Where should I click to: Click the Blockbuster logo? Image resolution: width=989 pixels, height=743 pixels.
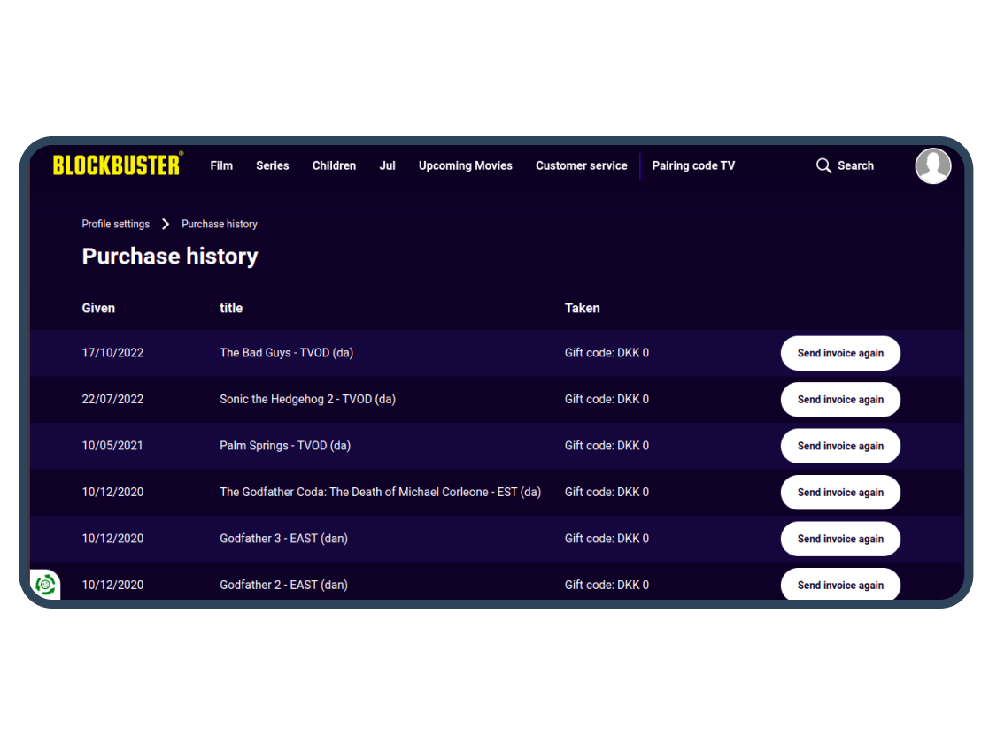tap(118, 165)
